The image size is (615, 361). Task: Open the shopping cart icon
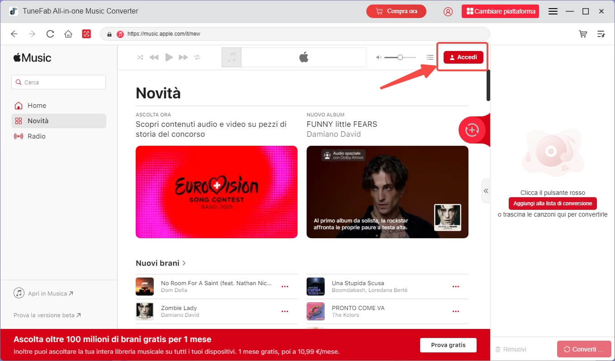[x=583, y=34]
